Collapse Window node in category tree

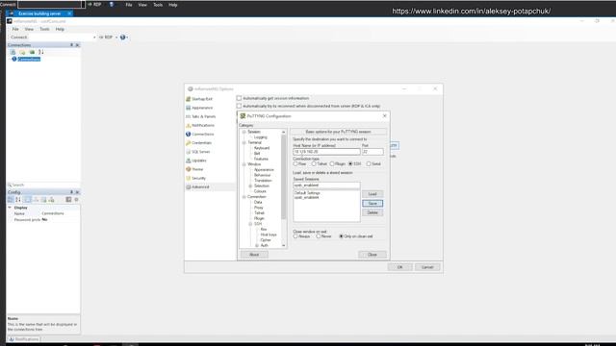(x=244, y=164)
